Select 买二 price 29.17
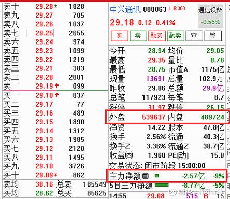 click(44, 104)
